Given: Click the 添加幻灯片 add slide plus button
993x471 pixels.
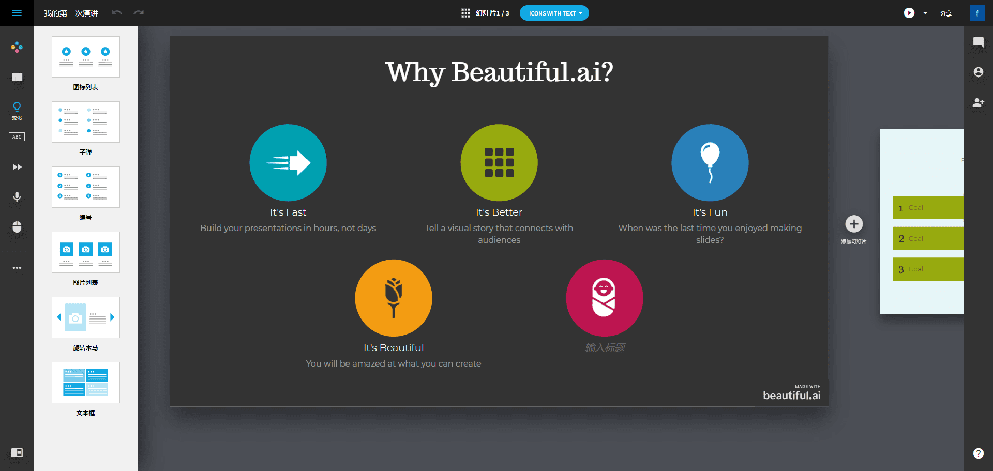Looking at the screenshot, I should click(x=854, y=224).
